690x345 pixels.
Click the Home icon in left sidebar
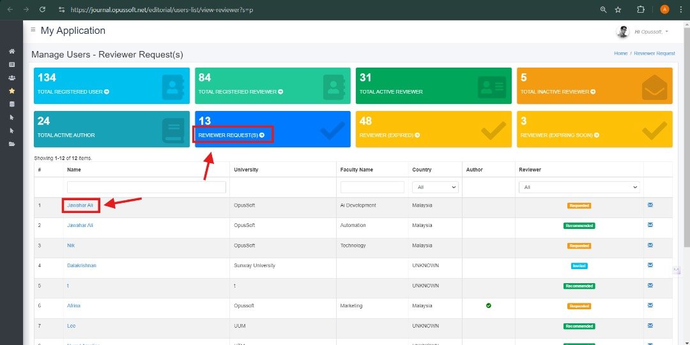coord(12,52)
